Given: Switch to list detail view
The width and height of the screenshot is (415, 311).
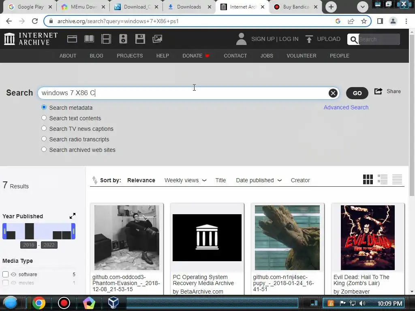Looking at the screenshot, I should 383,179.
